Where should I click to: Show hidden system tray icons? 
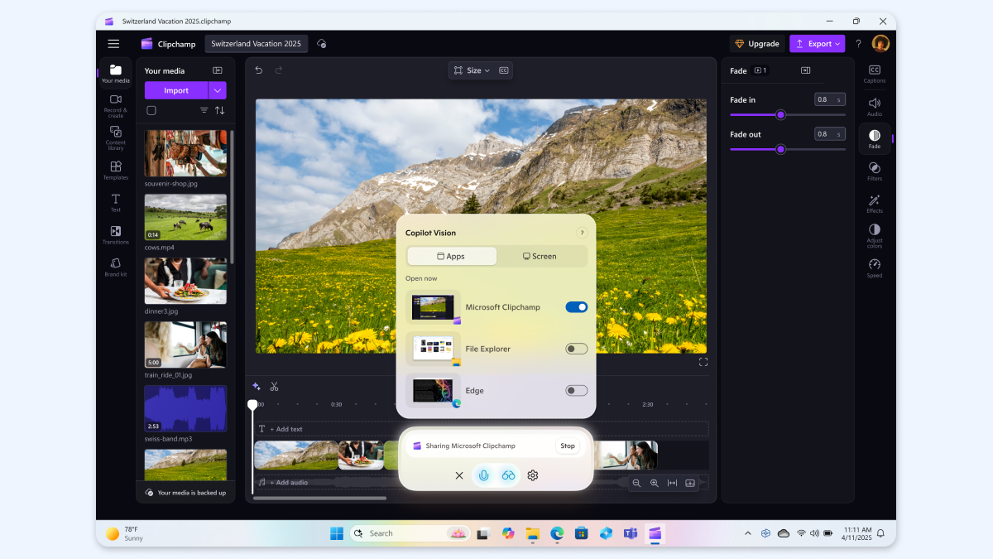[748, 533]
